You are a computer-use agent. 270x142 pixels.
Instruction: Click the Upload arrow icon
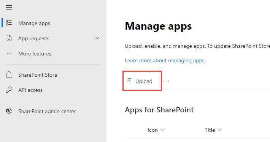129,81
